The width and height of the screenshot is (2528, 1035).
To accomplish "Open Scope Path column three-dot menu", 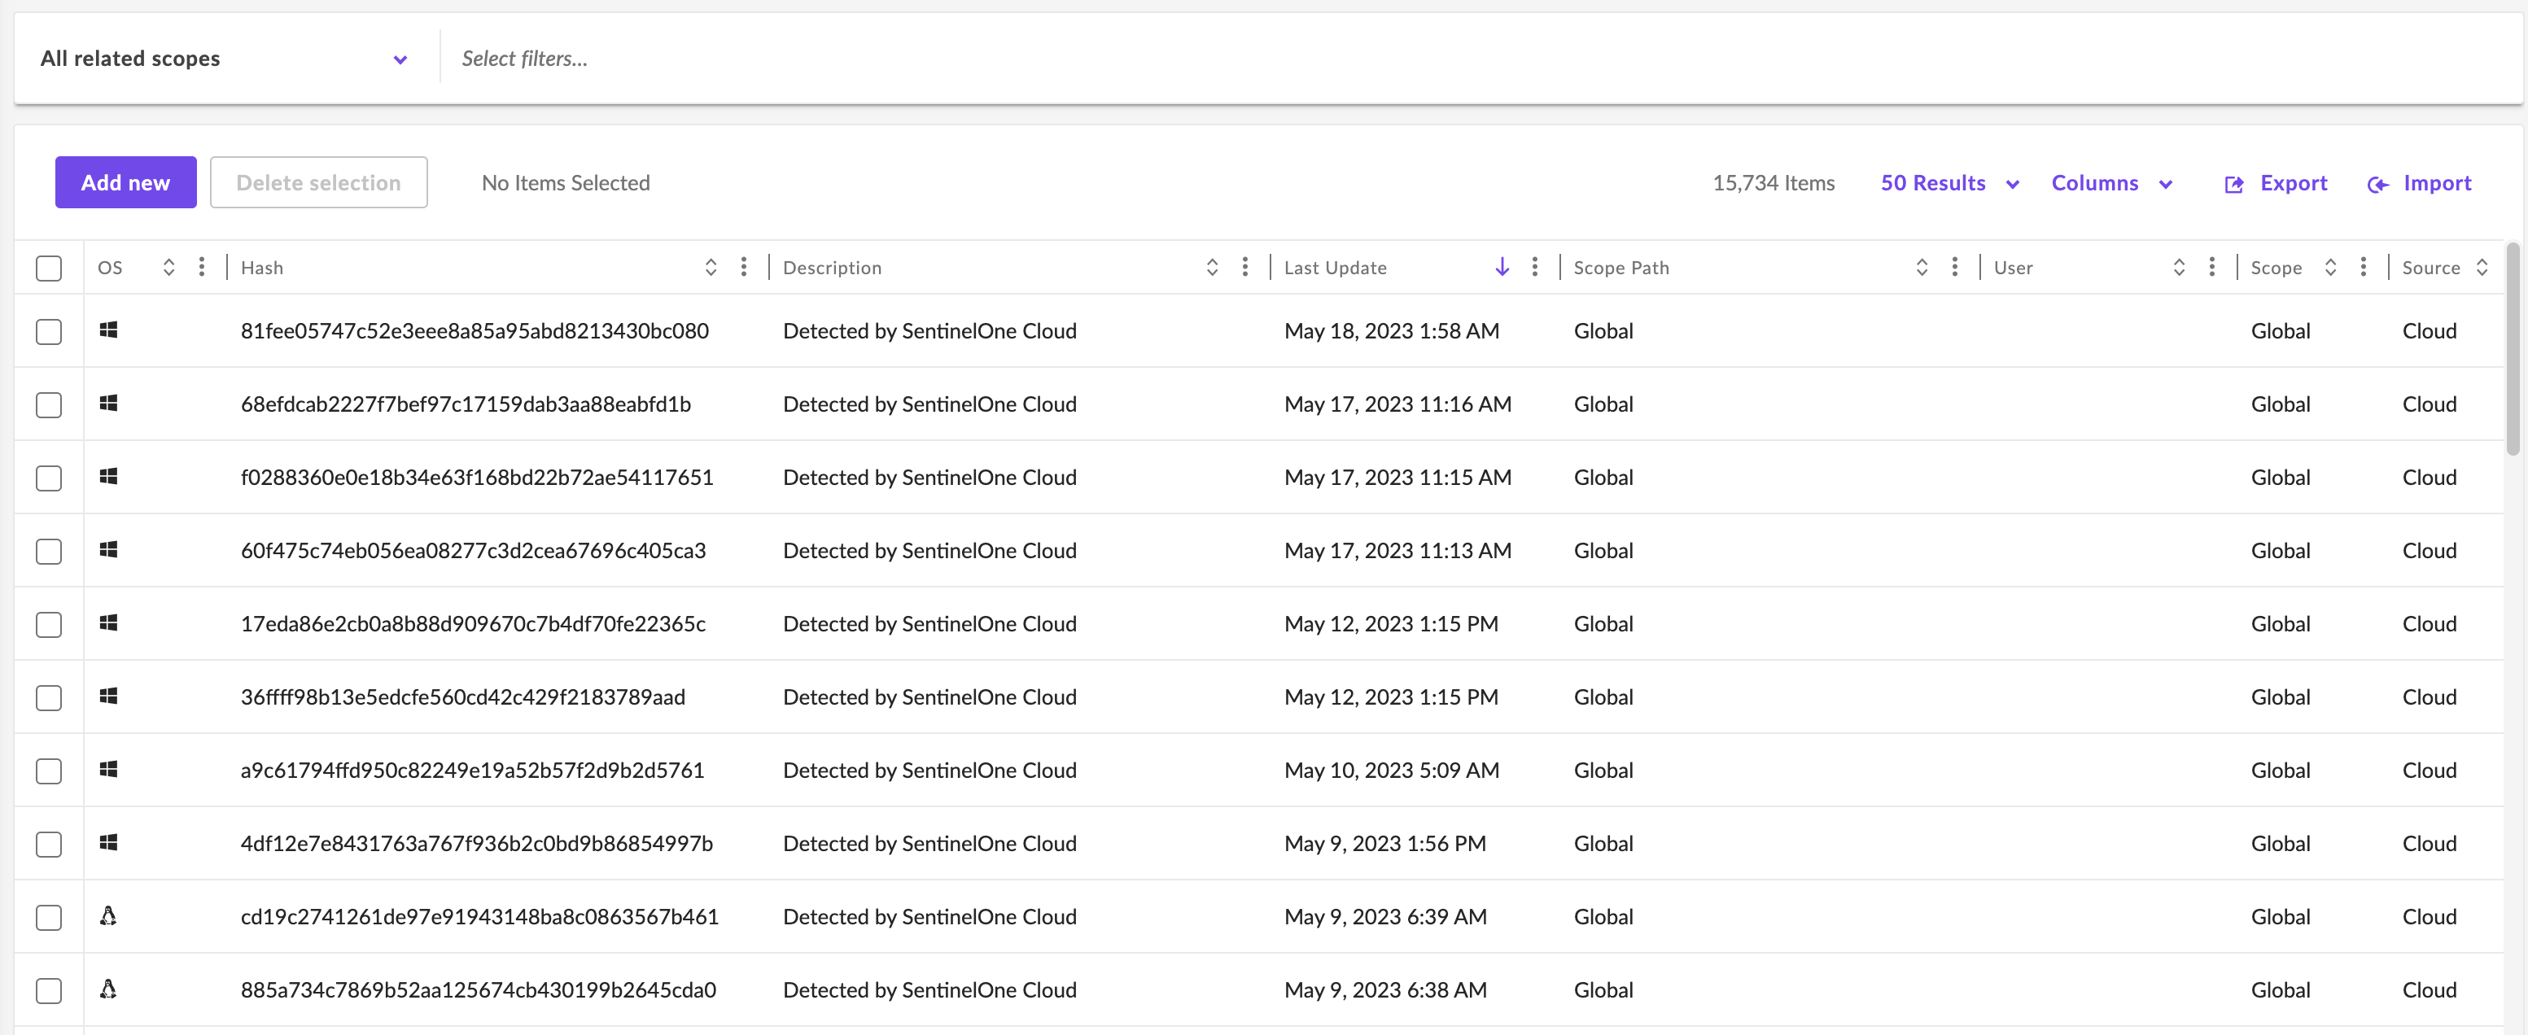I will click(1954, 267).
